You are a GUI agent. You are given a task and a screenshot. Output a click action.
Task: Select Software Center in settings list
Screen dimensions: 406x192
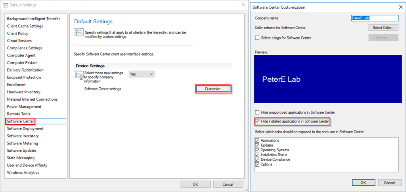coord(20,121)
